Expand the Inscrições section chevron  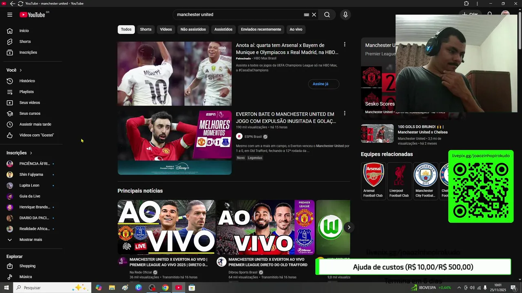pos(31,153)
